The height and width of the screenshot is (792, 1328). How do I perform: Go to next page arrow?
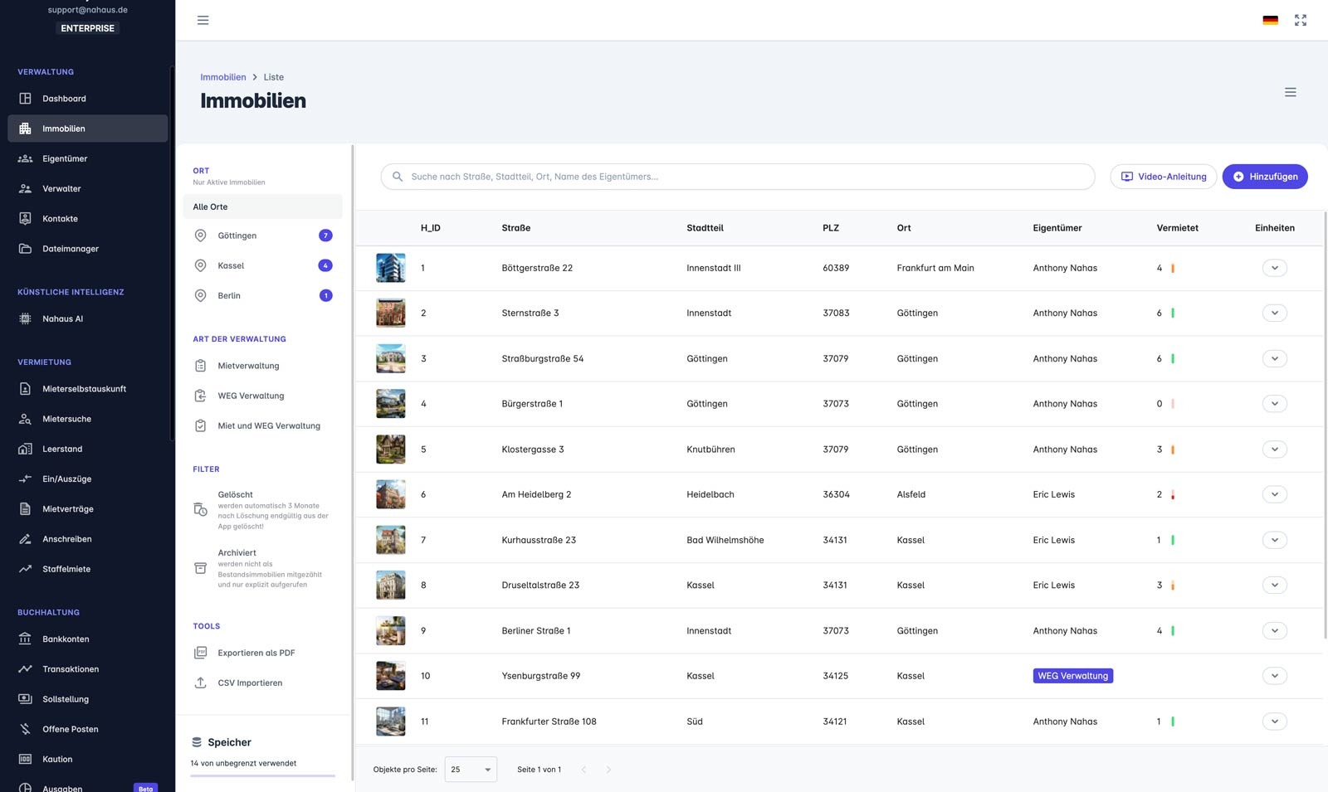608,770
